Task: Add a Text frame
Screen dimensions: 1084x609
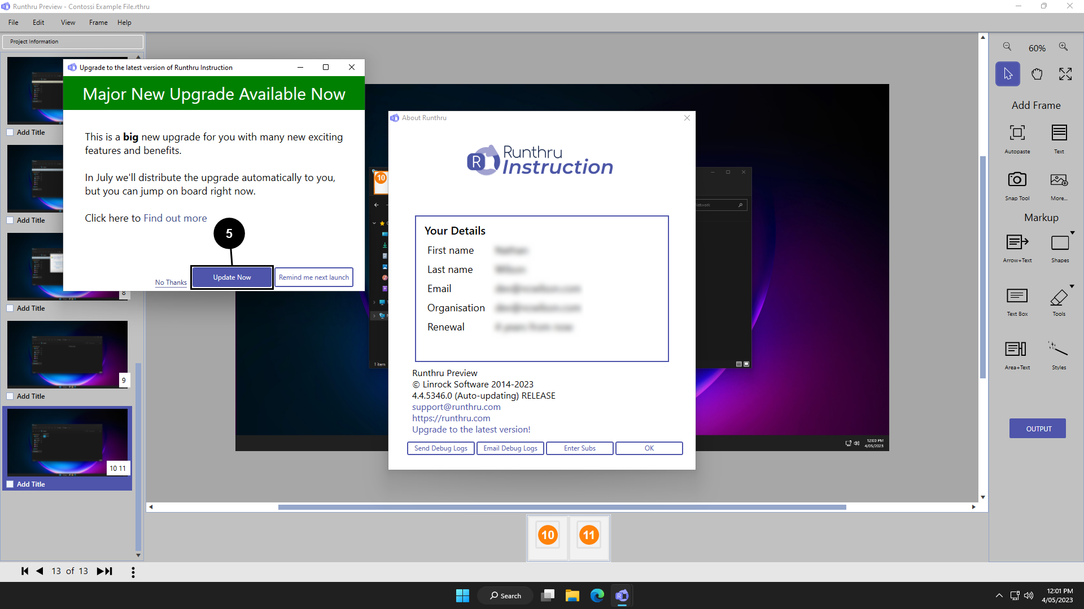Action: click(x=1059, y=133)
